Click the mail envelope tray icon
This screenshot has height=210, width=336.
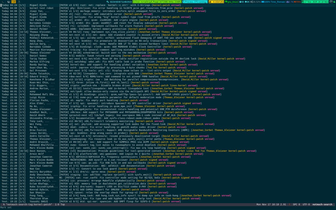point(330,2)
